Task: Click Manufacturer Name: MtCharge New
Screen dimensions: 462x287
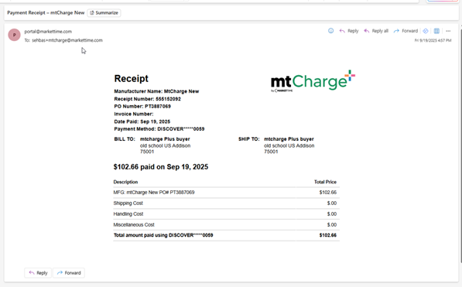Action: click(156, 91)
